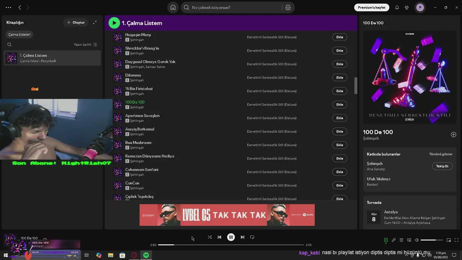Open File Explorer from taskbar
Image resolution: width=462 pixels, height=260 pixels.
point(111,255)
